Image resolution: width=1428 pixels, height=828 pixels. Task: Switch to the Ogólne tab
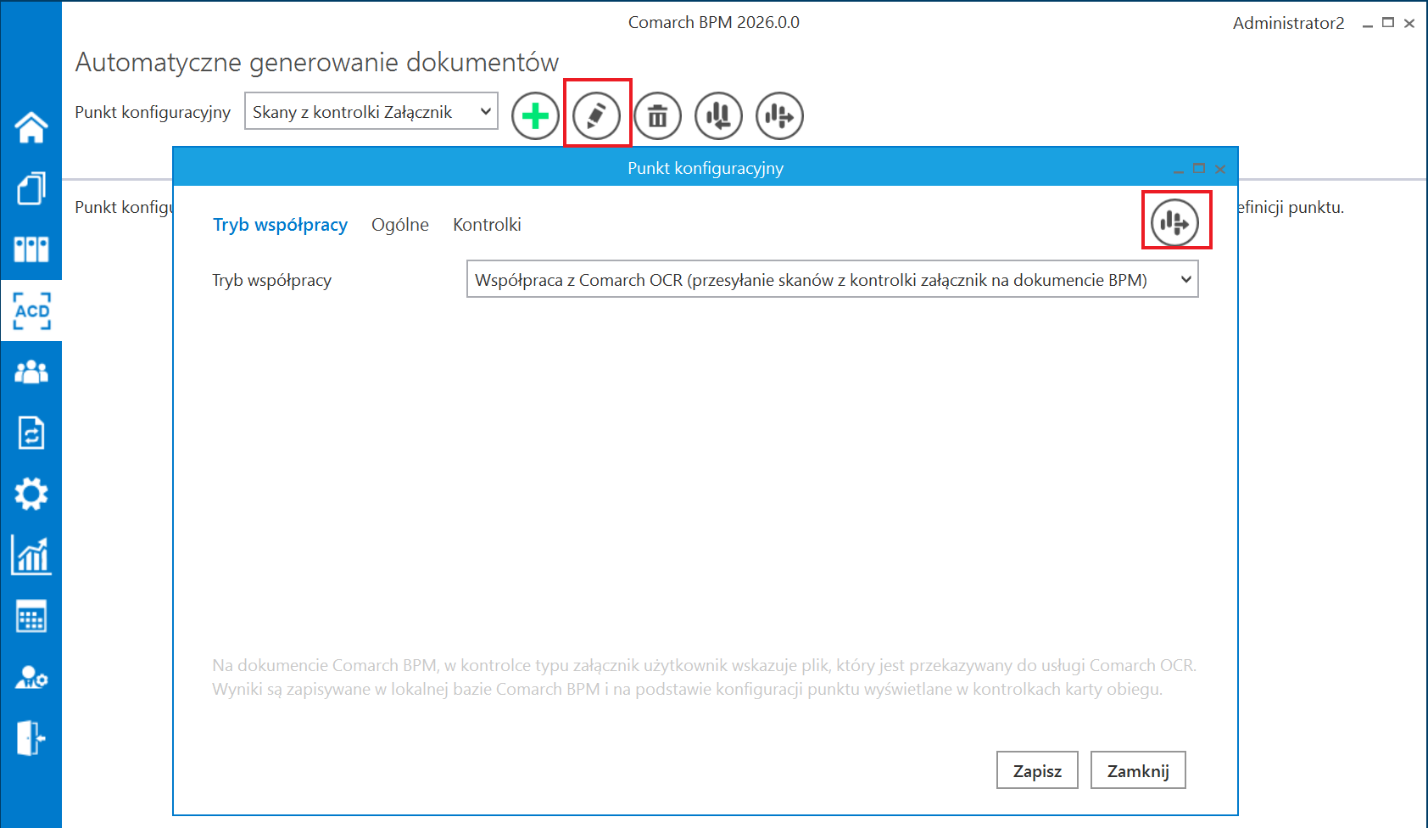coord(400,225)
